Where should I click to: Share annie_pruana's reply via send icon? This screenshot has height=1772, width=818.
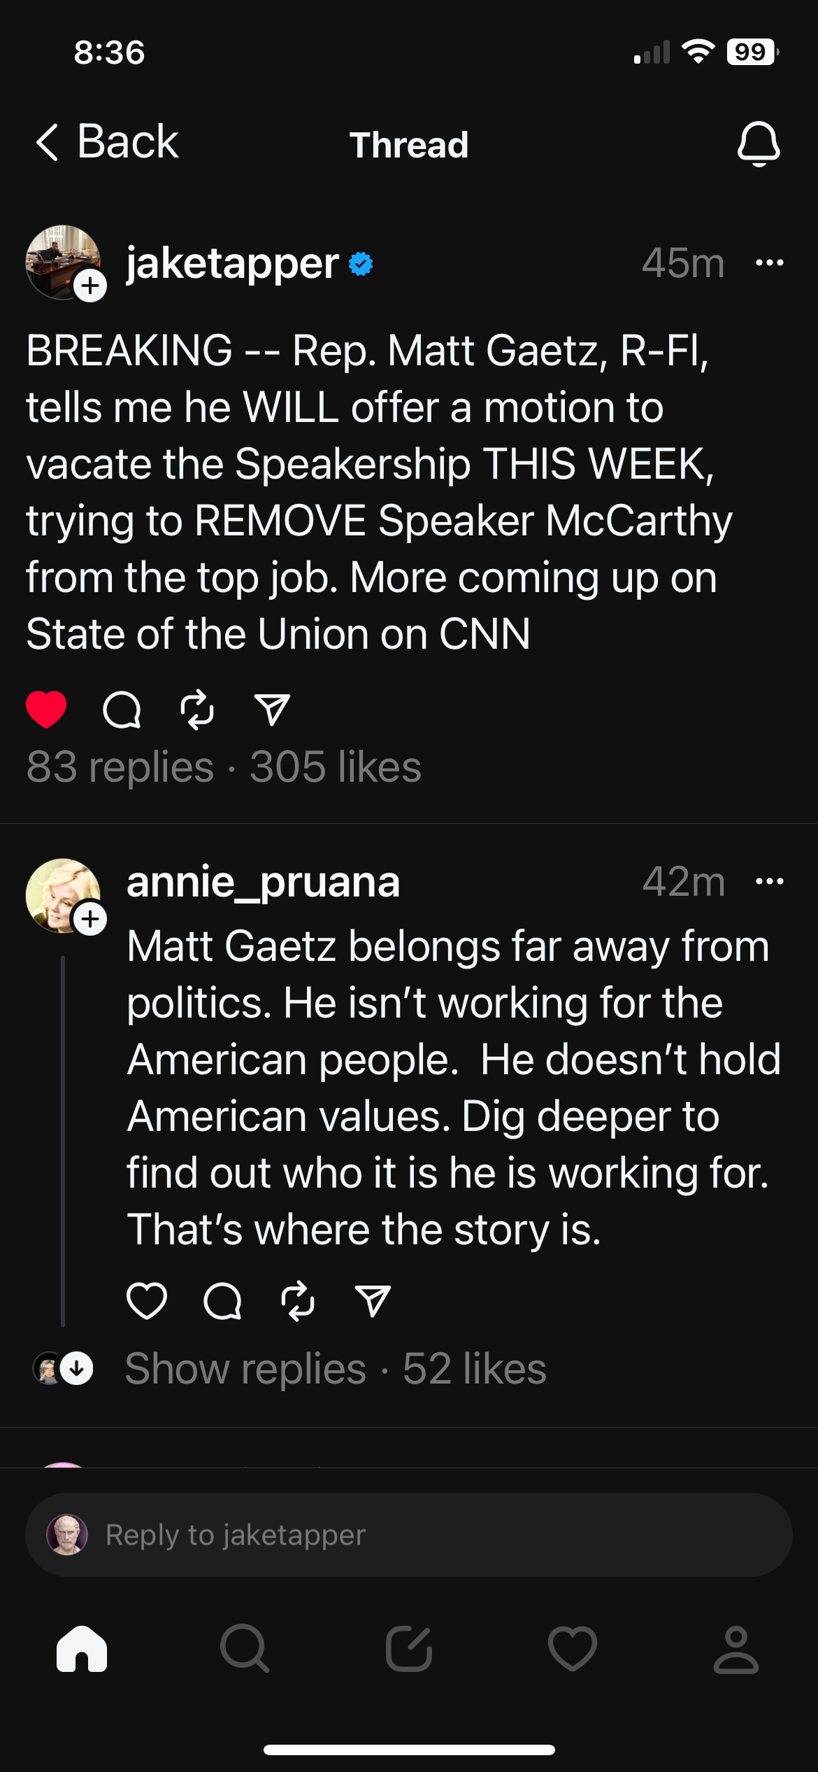click(x=373, y=1301)
